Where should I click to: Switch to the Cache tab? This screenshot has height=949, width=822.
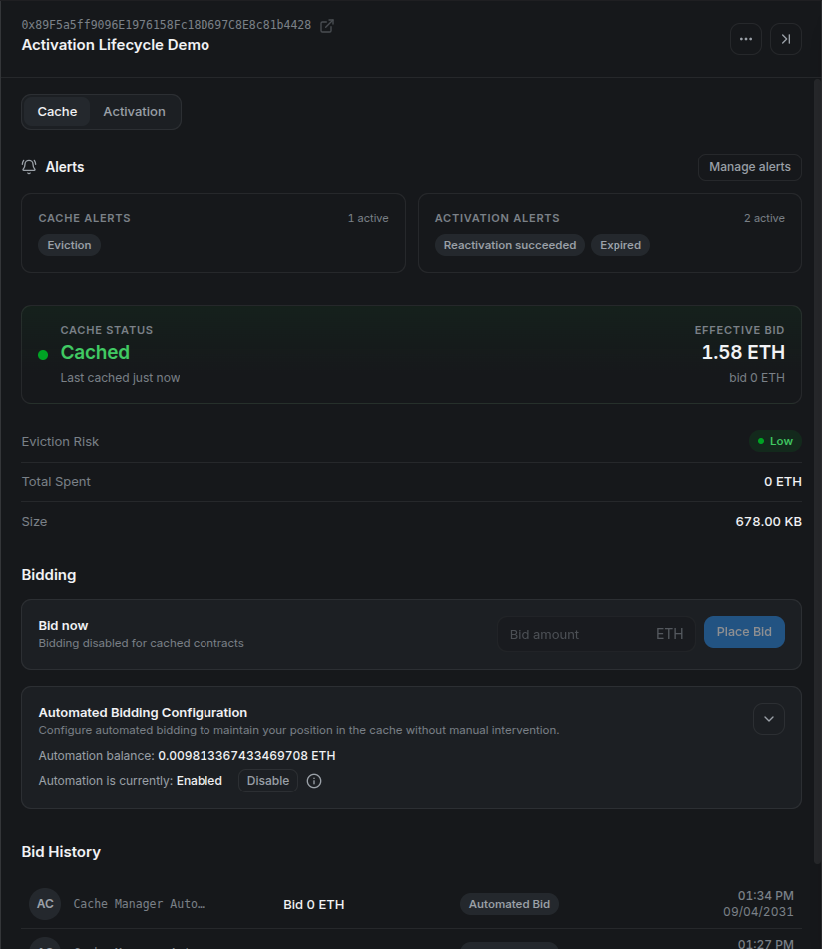57,112
